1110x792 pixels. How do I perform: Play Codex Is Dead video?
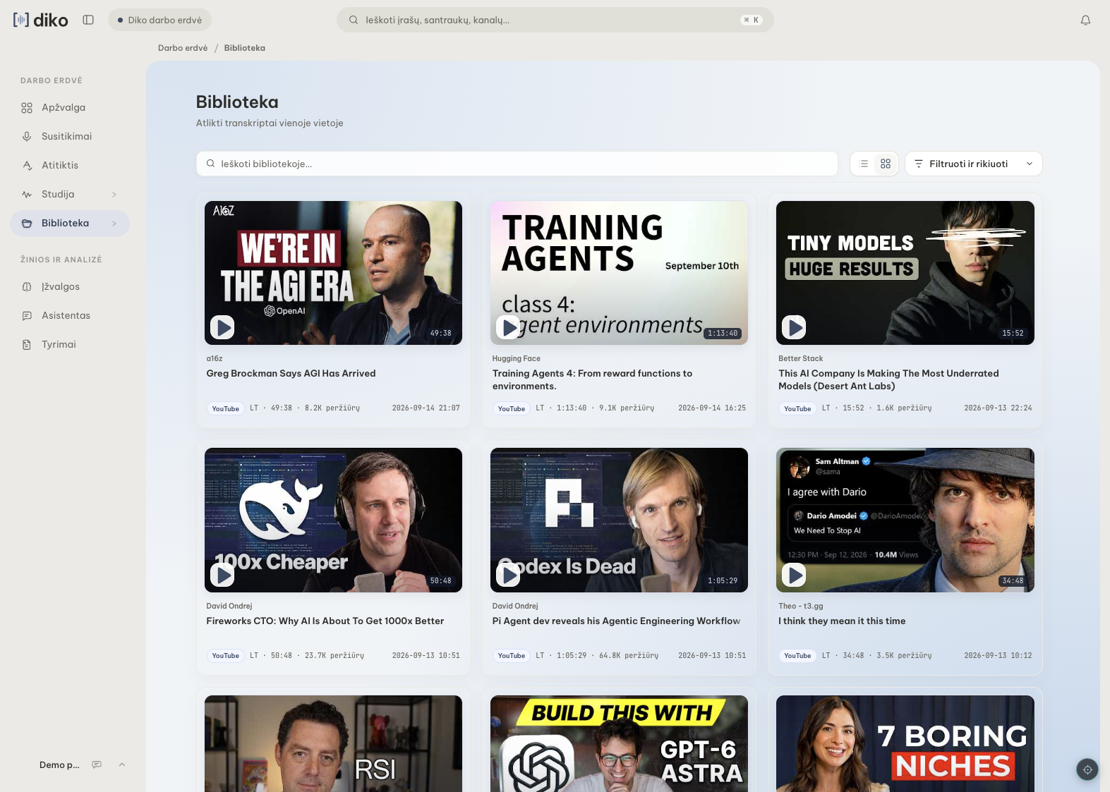pos(509,575)
